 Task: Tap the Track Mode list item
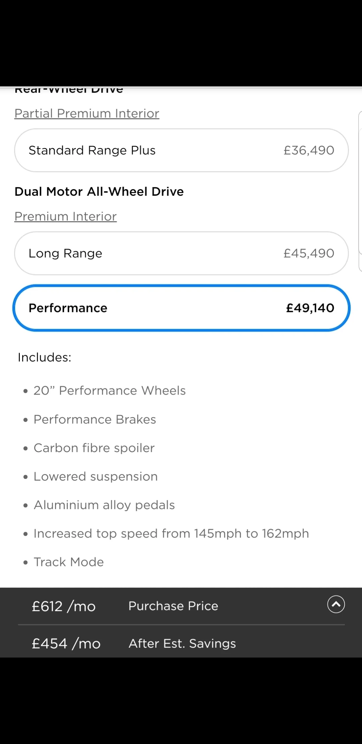(x=69, y=562)
